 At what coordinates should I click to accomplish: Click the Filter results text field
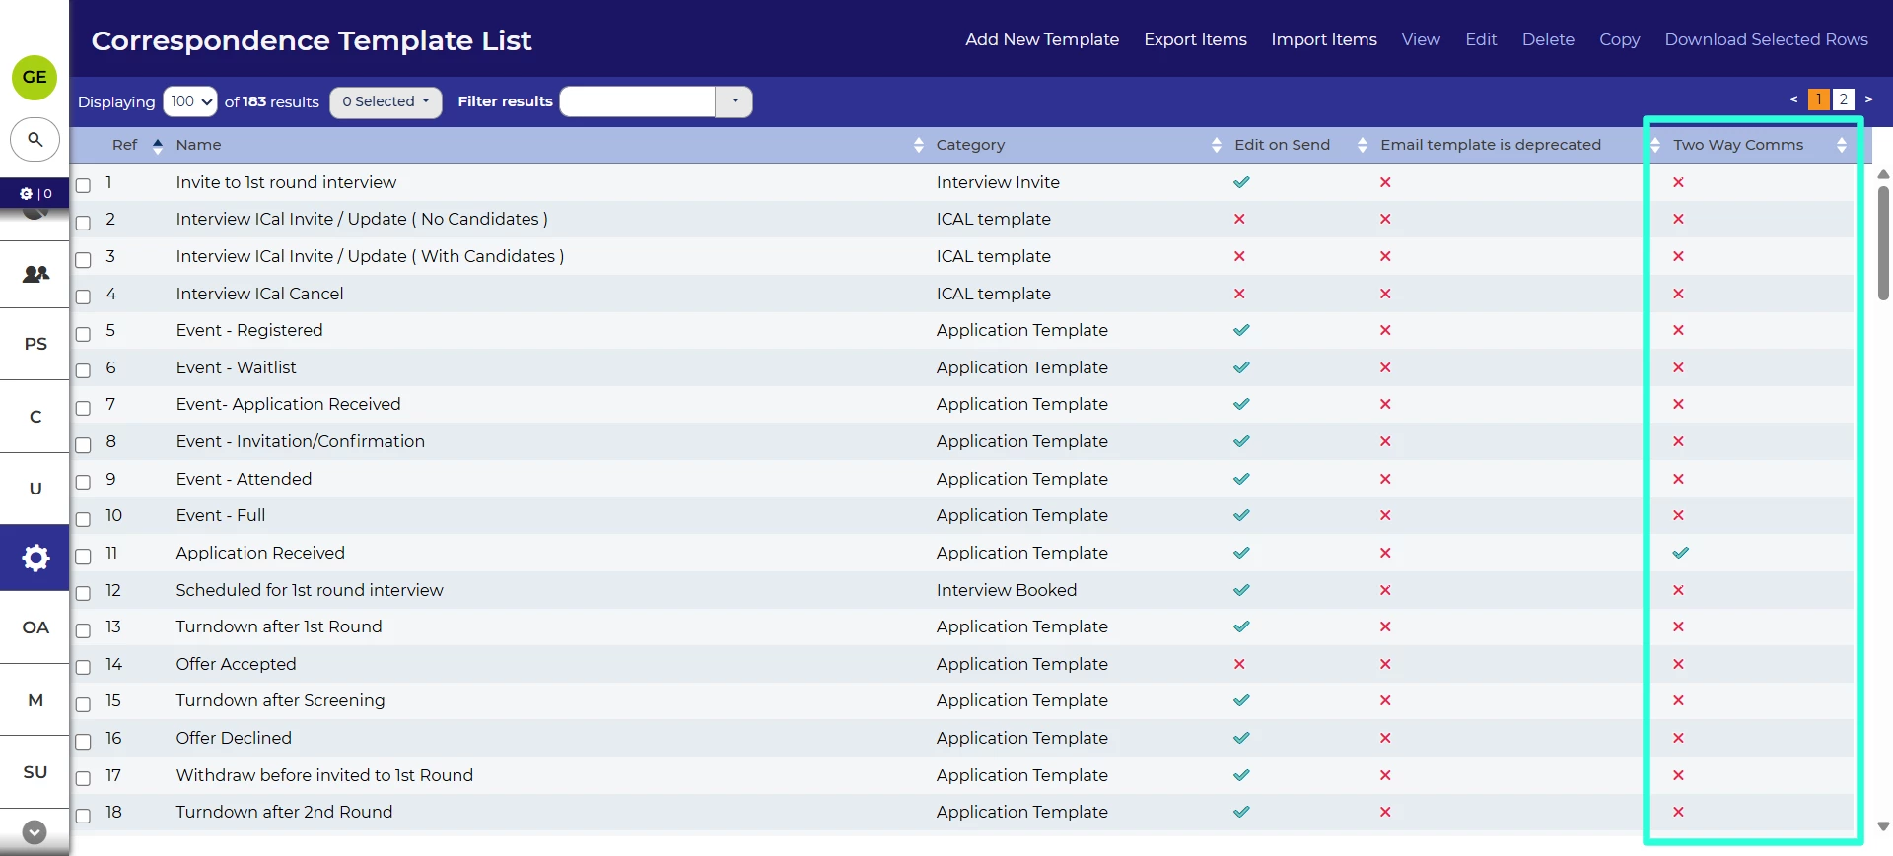pyautogui.click(x=637, y=101)
